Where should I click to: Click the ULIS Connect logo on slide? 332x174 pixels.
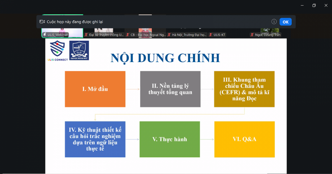coord(57,50)
